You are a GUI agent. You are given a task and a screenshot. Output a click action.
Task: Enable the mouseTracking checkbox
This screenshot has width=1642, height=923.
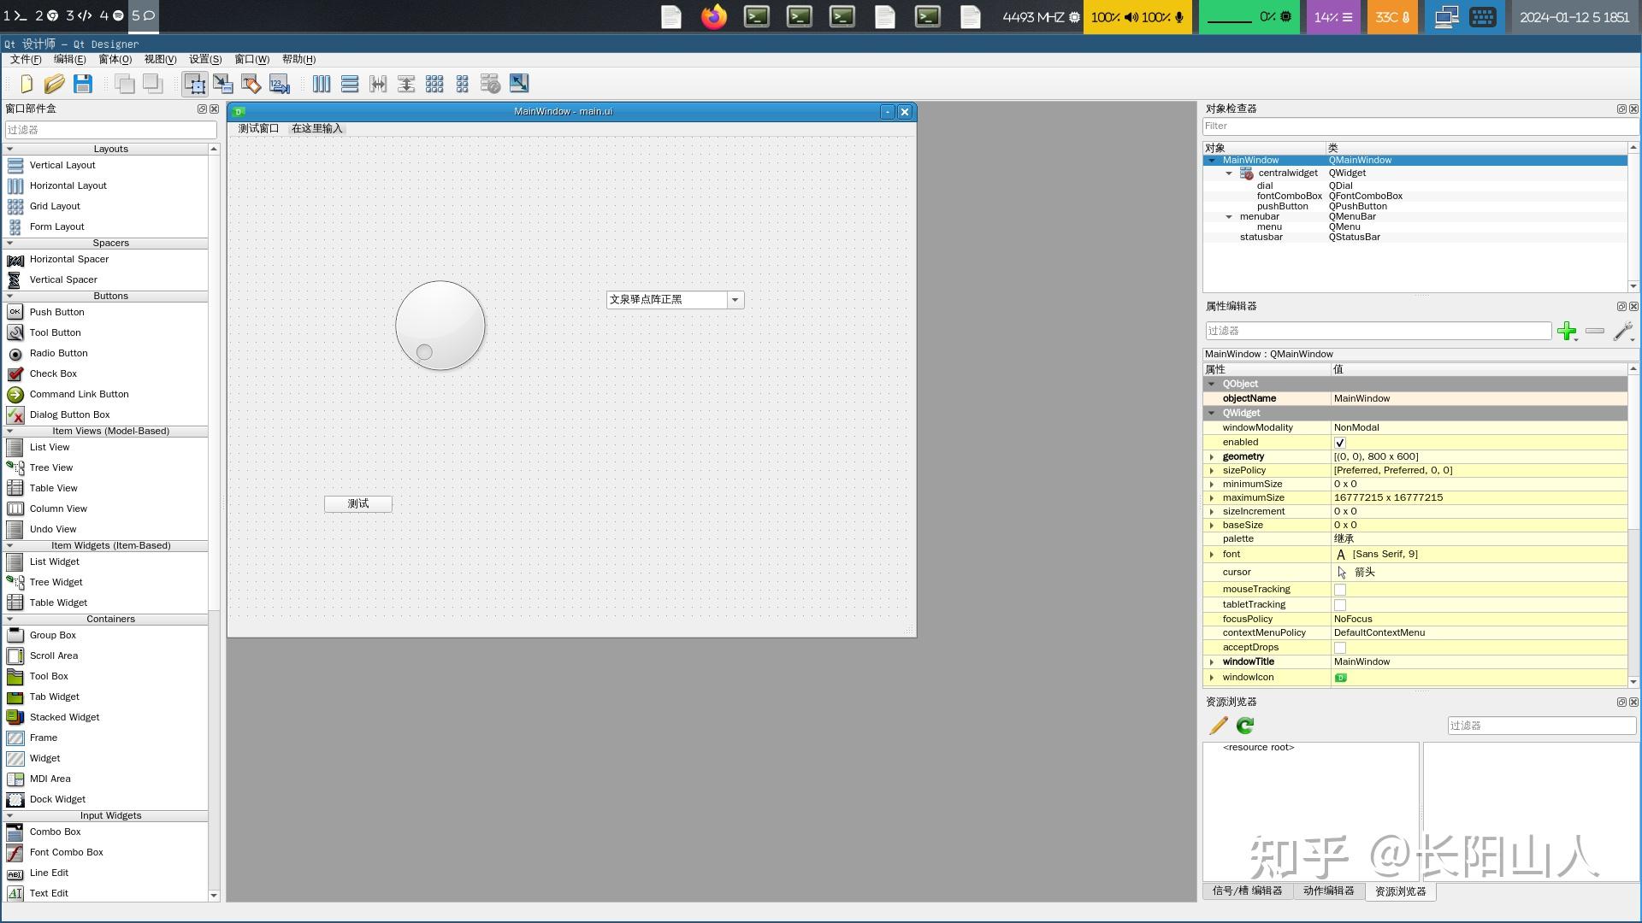(x=1340, y=590)
